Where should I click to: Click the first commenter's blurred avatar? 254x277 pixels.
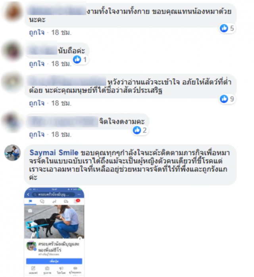pos(13,12)
